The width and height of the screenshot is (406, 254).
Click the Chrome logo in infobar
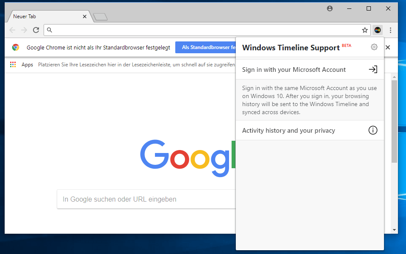pyautogui.click(x=16, y=47)
